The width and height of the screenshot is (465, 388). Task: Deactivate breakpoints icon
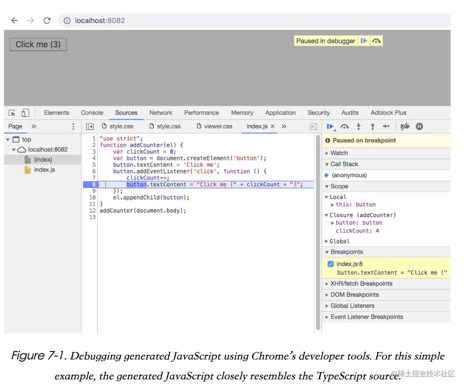click(405, 127)
